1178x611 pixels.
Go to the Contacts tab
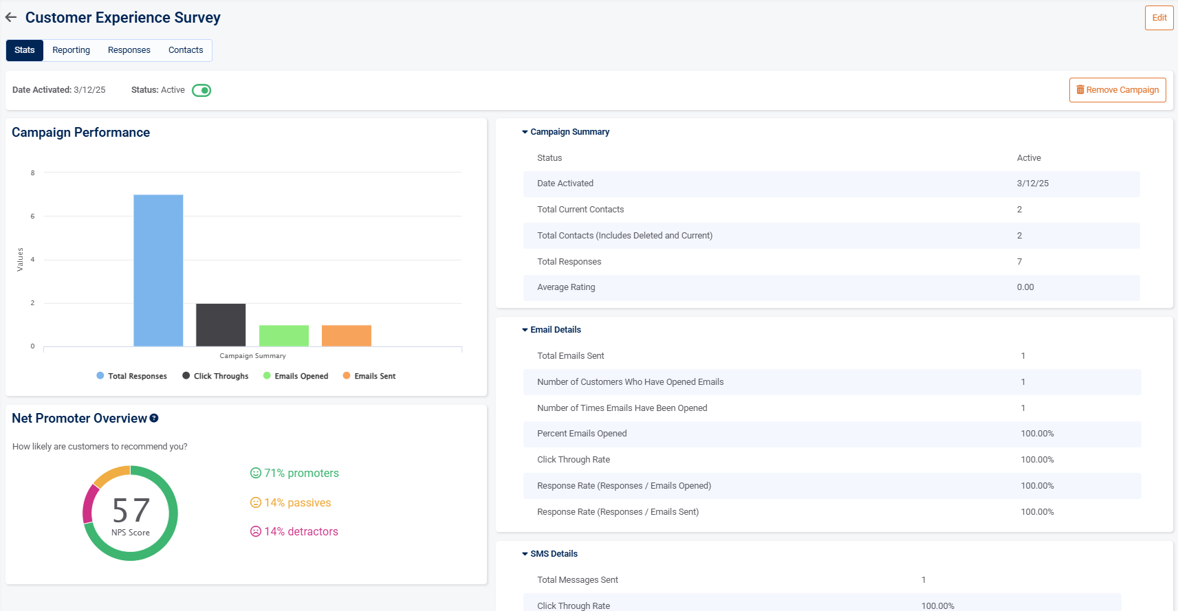pos(186,50)
